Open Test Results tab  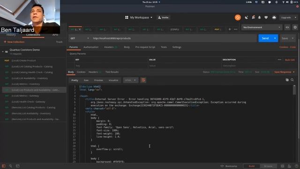[112, 72]
